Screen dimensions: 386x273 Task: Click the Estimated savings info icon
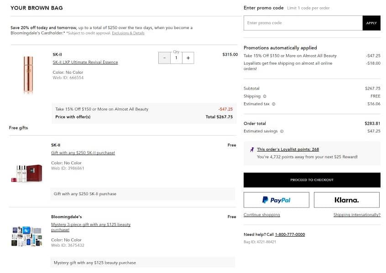282,131
